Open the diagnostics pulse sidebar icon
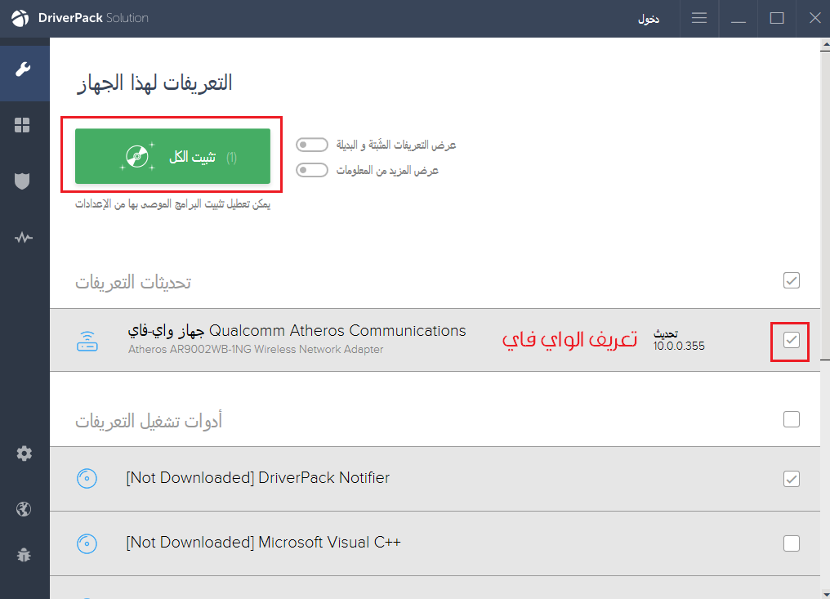Viewport: 830px width, 599px height. coord(24,237)
